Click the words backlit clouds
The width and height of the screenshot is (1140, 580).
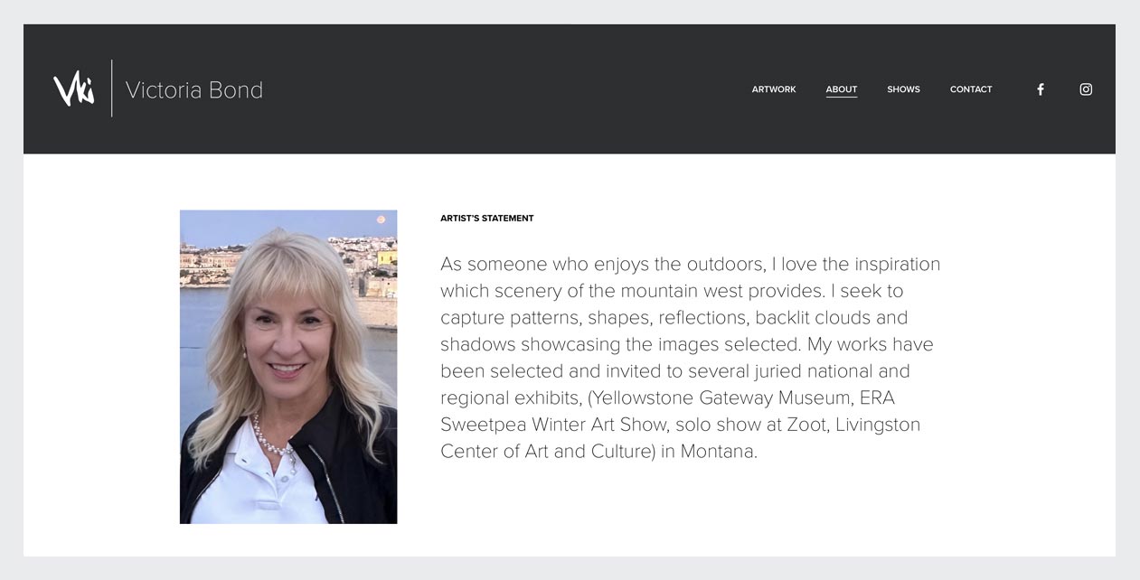coord(813,318)
